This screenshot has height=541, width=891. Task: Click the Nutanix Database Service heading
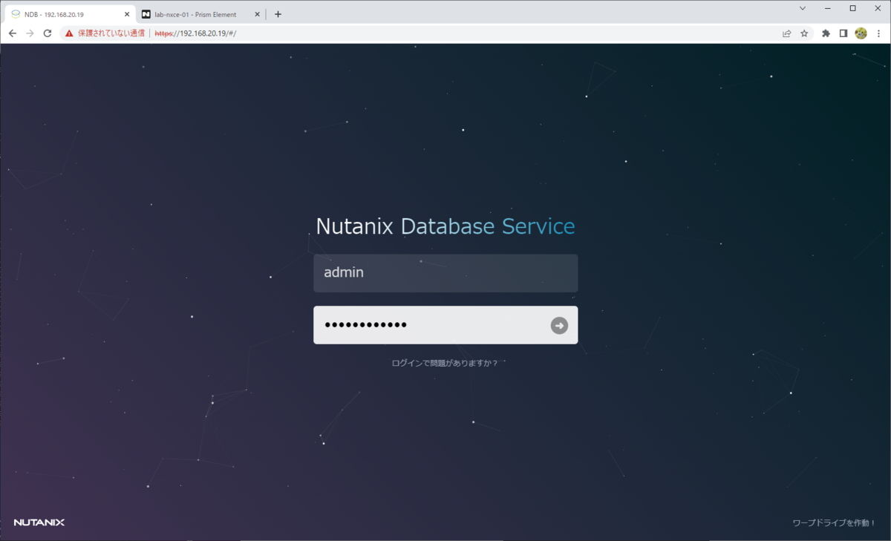[x=446, y=226]
